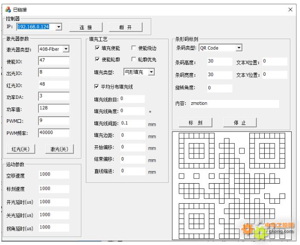Toggle the 平均分布填充线 checkbox
The height and width of the screenshot is (245, 300).
96,87
